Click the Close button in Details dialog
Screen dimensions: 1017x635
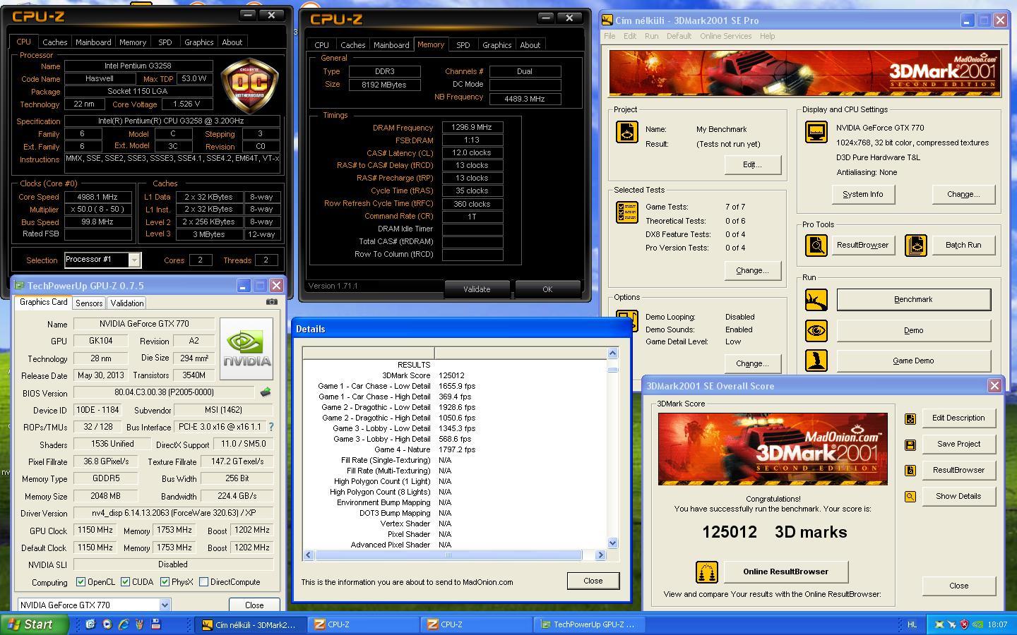click(593, 581)
